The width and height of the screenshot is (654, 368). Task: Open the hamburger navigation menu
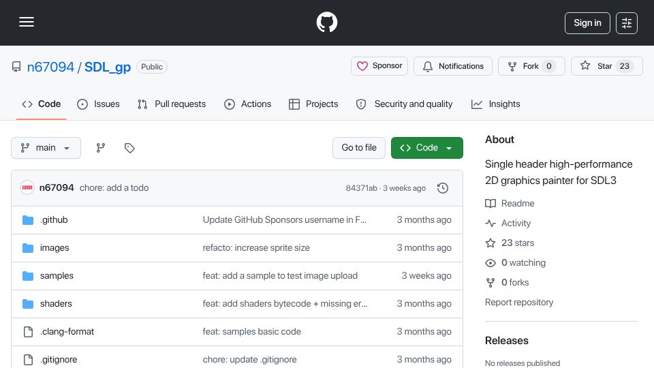point(27,22)
